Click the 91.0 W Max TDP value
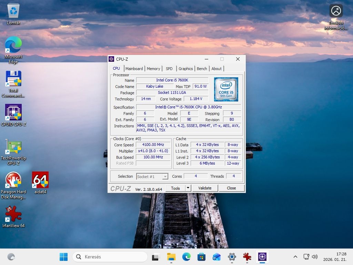Image resolution: width=353 pixels, height=265 pixels. point(200,86)
